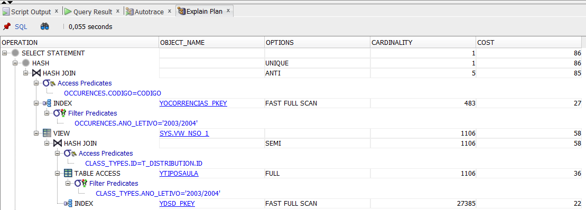
Task: Click cardinality value 483
Action: [469, 103]
